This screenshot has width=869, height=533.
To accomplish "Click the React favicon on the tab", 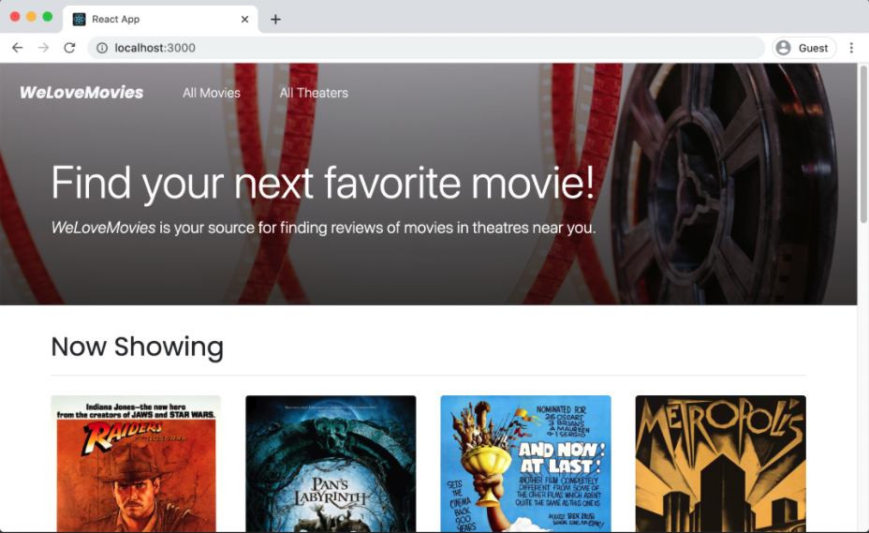I will click(80, 20).
